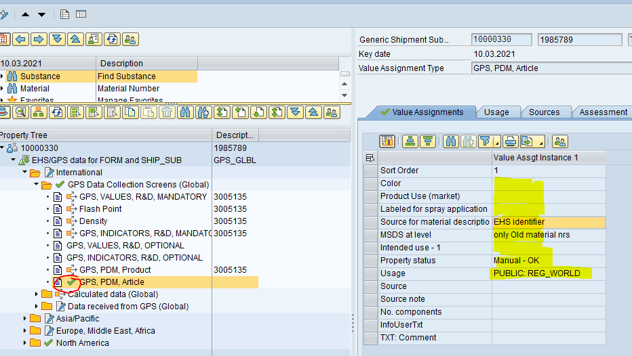The width and height of the screenshot is (632, 356).
Task: Click the Find binoculars icon in grid toolbar
Action: pos(450,141)
